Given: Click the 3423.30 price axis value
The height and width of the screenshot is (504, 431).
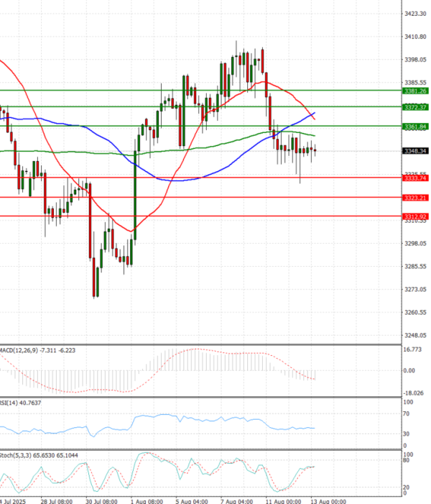Looking at the screenshot, I should (415, 14).
